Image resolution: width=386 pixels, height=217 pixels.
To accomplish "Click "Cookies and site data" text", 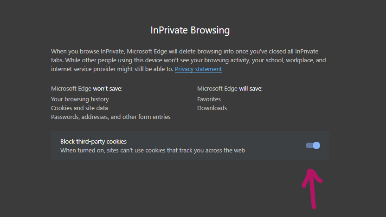I will [79, 108].
